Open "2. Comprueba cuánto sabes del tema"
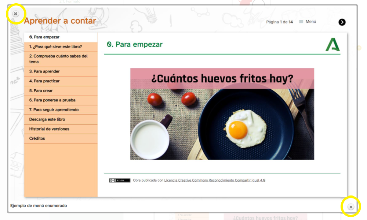 58,59
